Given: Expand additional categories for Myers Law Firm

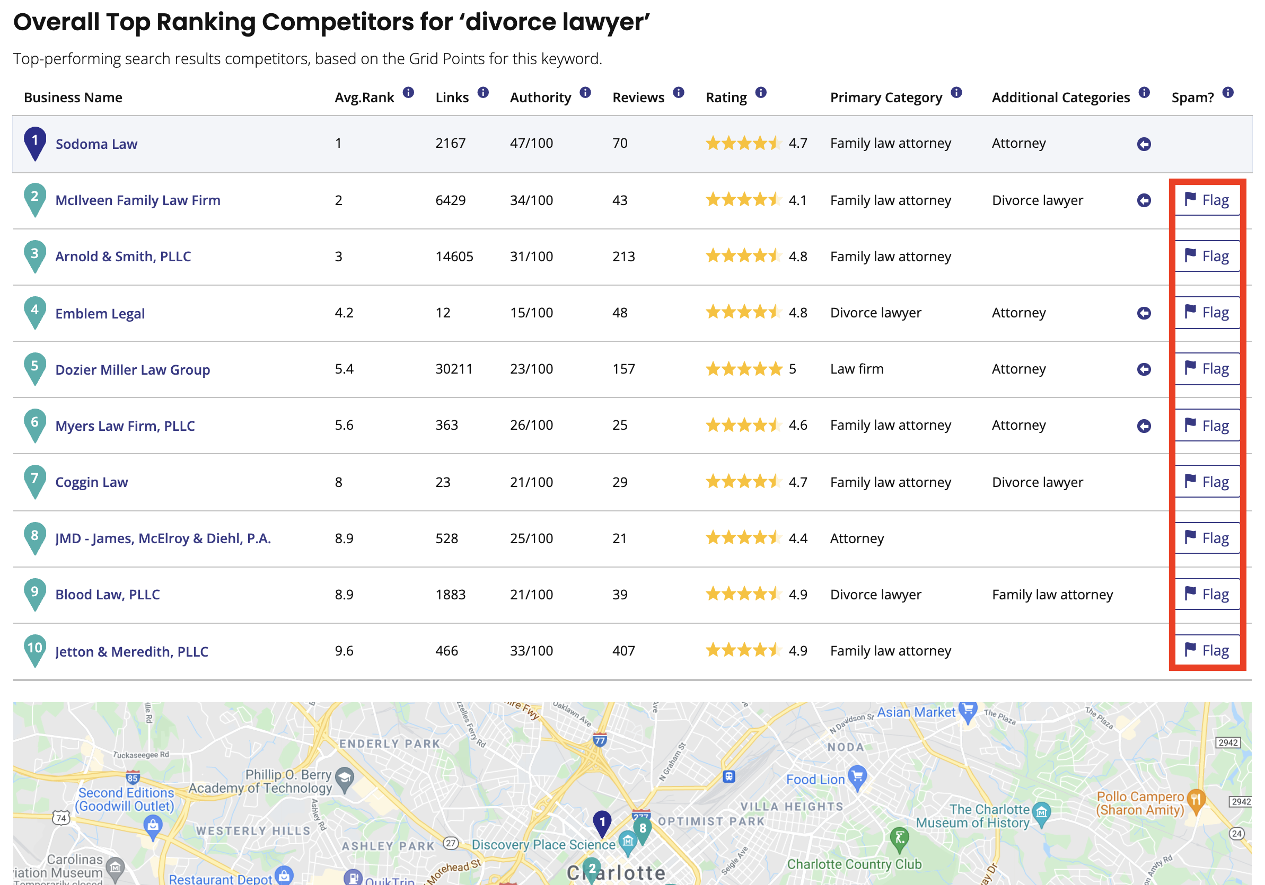Looking at the screenshot, I should tap(1144, 426).
